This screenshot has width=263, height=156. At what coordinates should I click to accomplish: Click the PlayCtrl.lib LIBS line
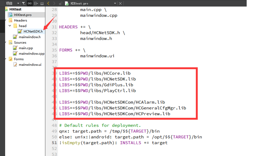(x=97, y=91)
